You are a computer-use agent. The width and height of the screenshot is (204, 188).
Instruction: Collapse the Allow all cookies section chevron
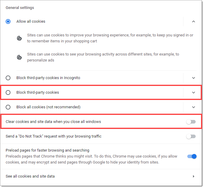click(x=194, y=21)
